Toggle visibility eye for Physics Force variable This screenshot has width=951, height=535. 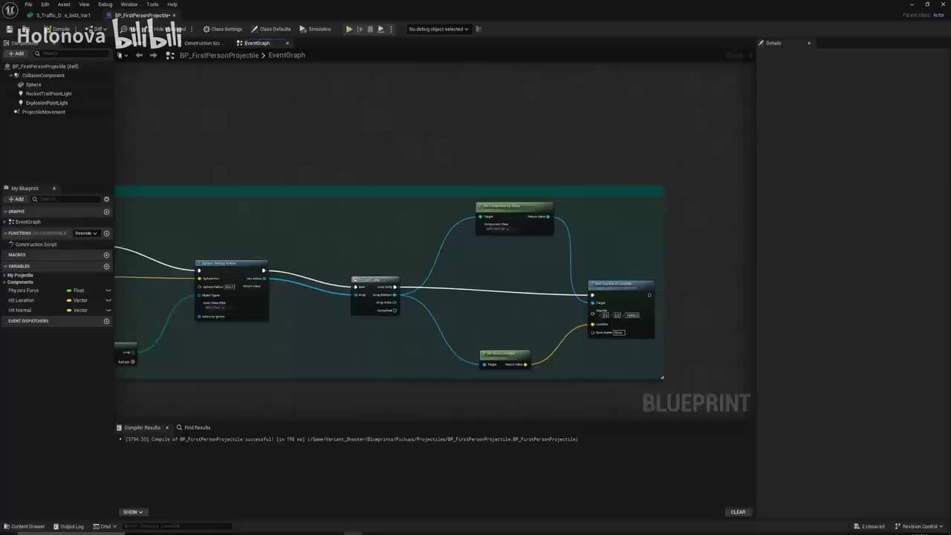coord(108,291)
